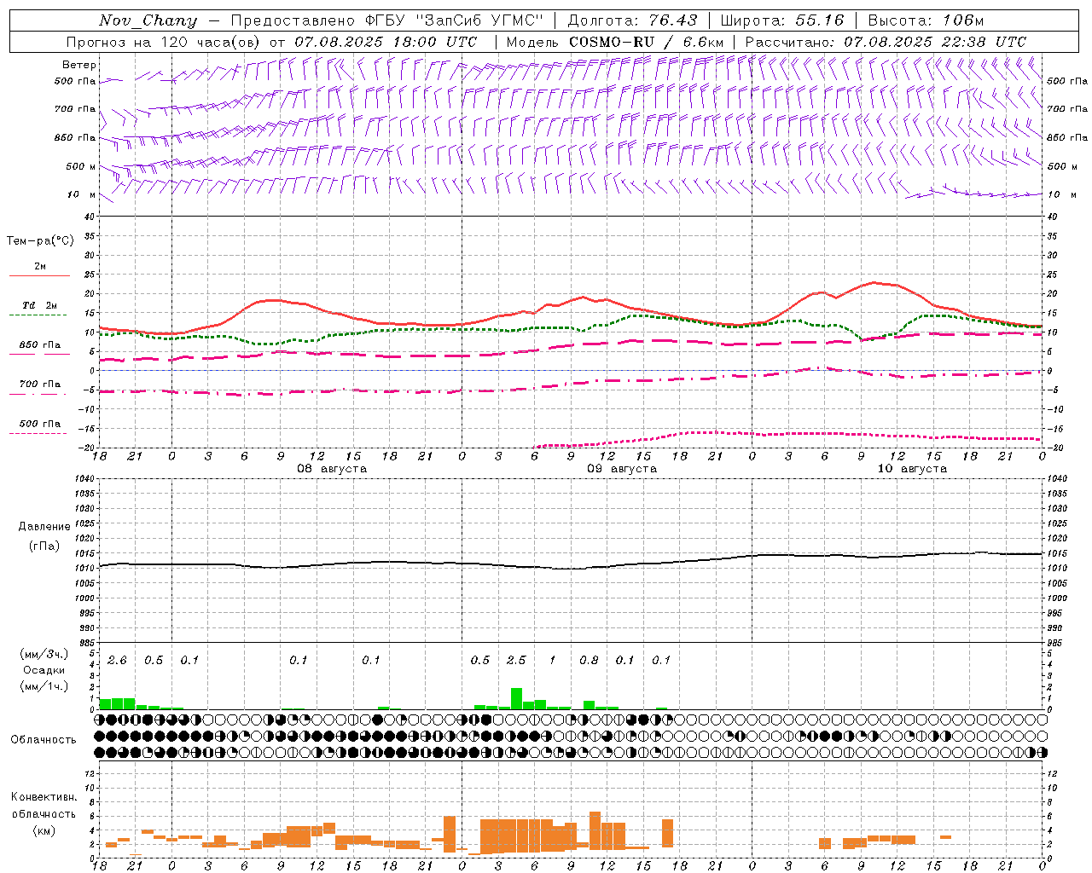Select the latitude value Широта: 55.16
This screenshot has height=873, width=1092.
(x=782, y=20)
